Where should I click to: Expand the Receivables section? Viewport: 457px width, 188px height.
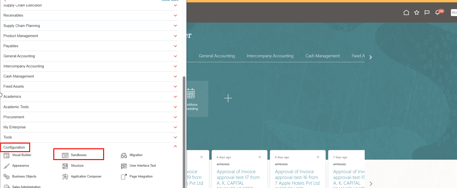click(176, 15)
